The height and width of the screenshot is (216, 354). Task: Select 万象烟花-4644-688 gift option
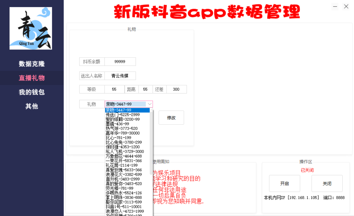pos(127,156)
